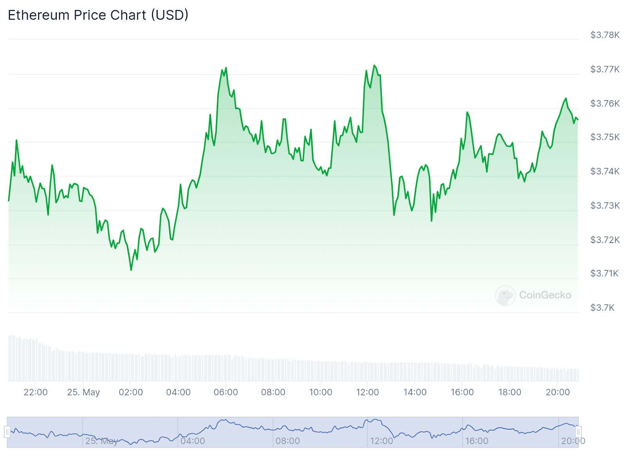
Task: Click the $3.77K price axis label
Action: point(605,69)
